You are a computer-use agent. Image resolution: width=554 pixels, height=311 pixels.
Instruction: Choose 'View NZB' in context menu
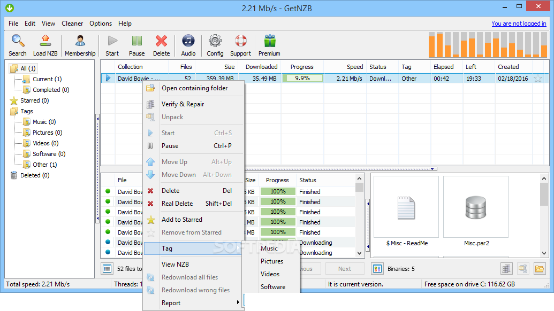coord(194,264)
